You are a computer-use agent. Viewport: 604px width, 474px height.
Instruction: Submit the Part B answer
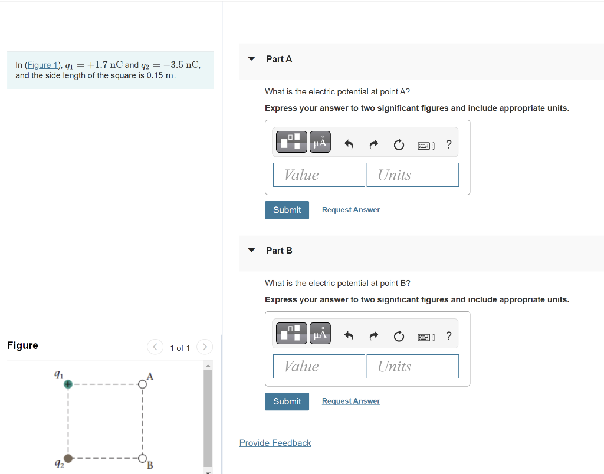tap(287, 401)
